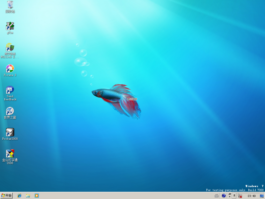Open Windows Explorer folder in taskbar
Viewport: 265px width, 199px height.
tap(28, 196)
